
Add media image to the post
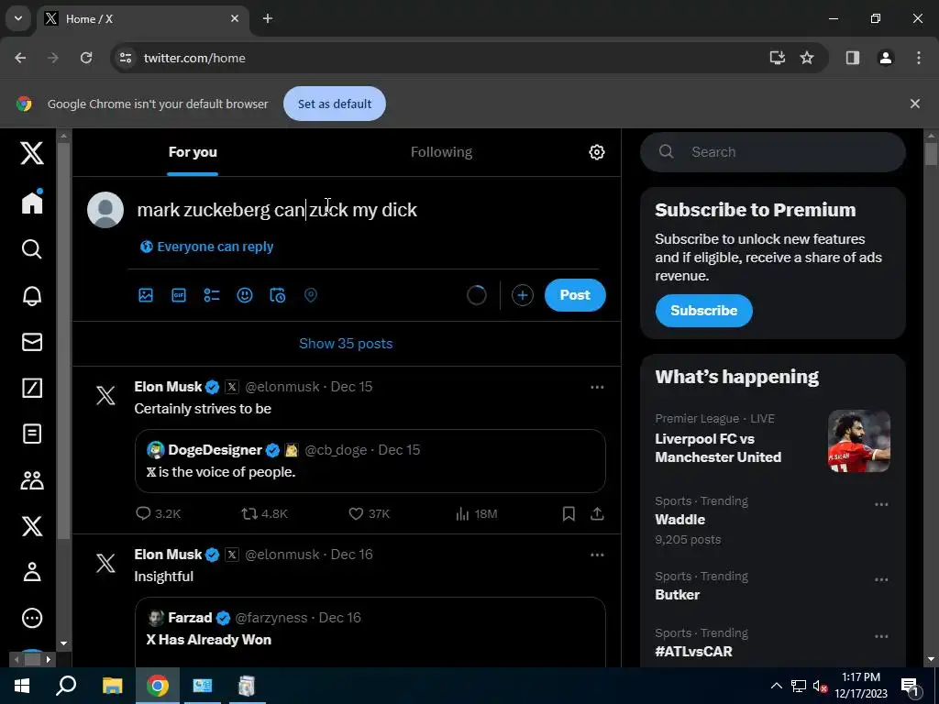[146, 295]
